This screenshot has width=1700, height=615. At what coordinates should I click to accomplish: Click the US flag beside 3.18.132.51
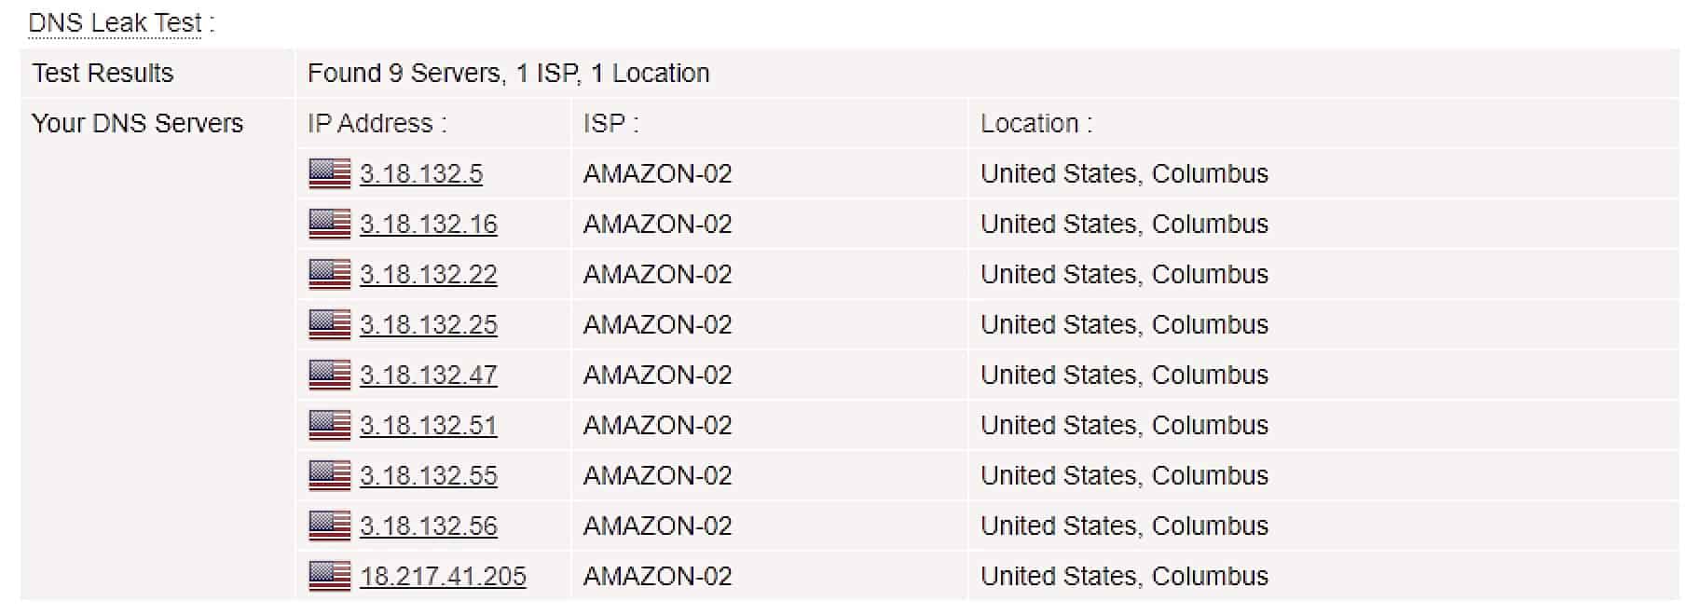[330, 425]
